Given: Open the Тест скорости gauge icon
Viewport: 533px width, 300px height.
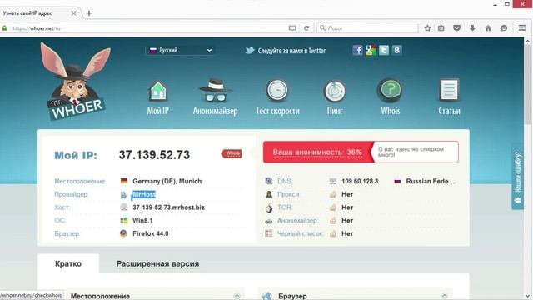Looking at the screenshot, I should point(277,91).
